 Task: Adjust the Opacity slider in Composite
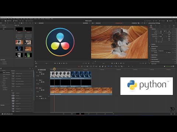162,52
